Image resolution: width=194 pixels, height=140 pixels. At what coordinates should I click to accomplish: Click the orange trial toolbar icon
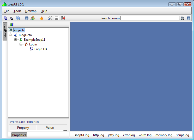point(41,18)
